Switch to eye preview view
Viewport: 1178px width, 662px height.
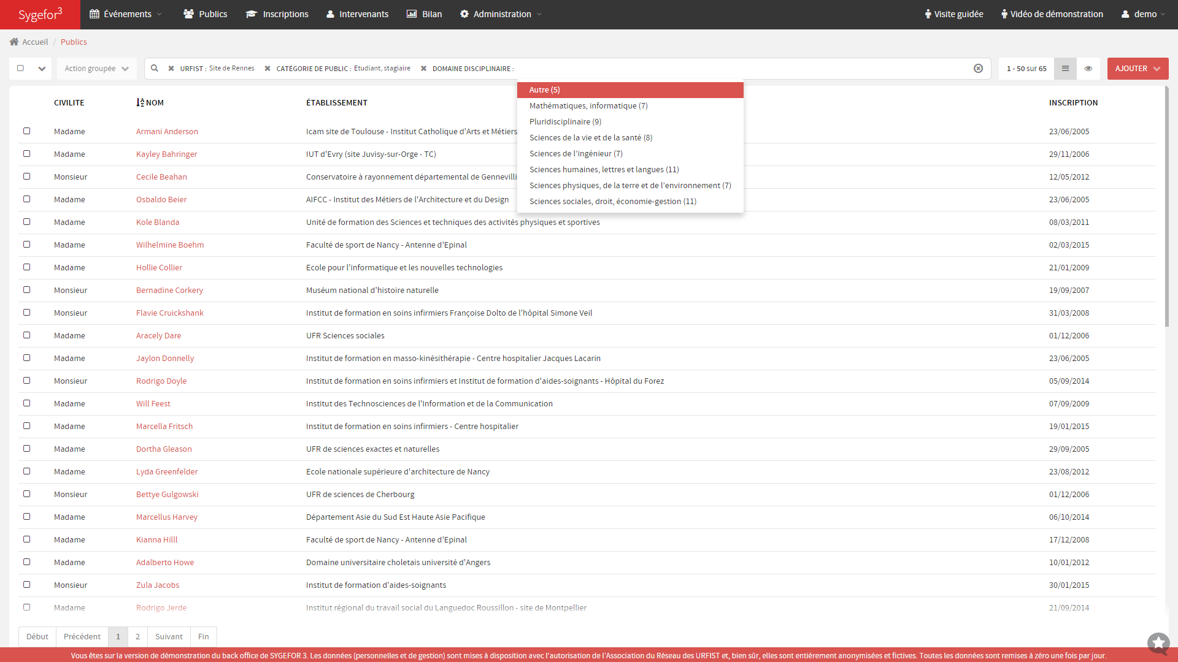[x=1088, y=69]
